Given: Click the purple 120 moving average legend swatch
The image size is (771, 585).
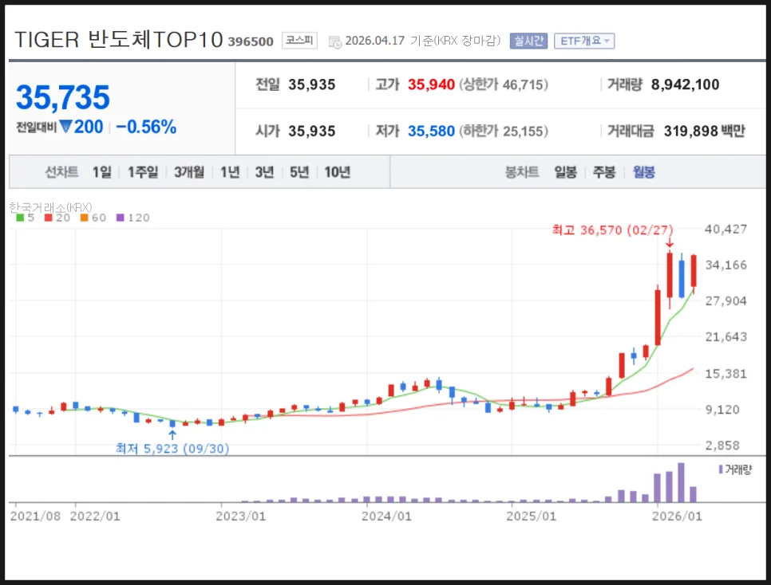Looking at the screenshot, I should [x=120, y=218].
